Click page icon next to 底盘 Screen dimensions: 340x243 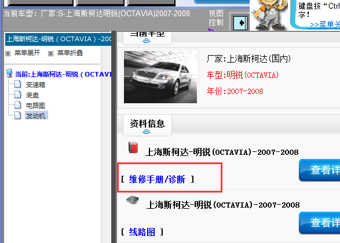(18, 95)
